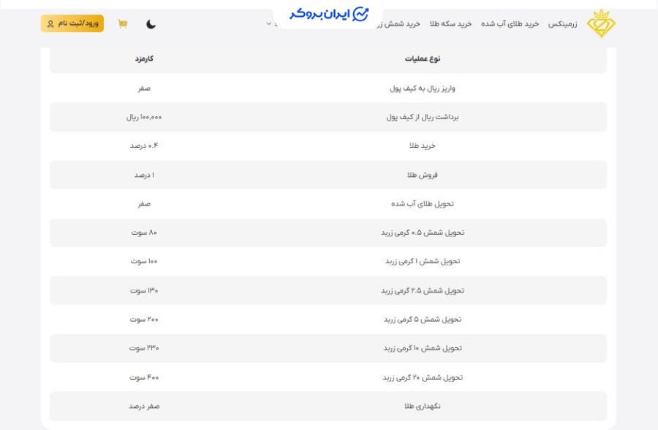Image resolution: width=658 pixels, height=430 pixels.
Task: Click the ورود/ثبت نام login button
Action: 72,23
